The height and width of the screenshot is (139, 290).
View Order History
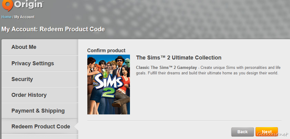coord(29,95)
